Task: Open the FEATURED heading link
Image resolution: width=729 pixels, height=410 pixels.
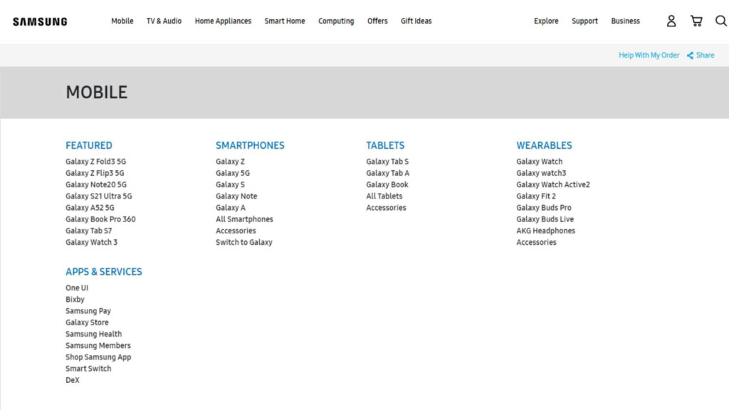Action: [x=89, y=145]
